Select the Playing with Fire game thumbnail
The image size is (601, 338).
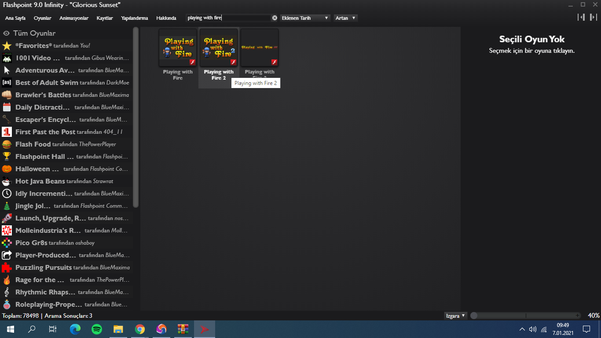(178, 48)
